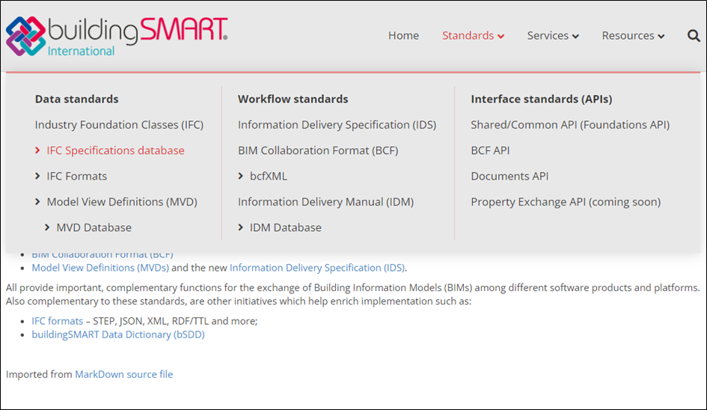Click the Workflow standards heading
The width and height of the screenshot is (707, 410).
pyautogui.click(x=293, y=99)
